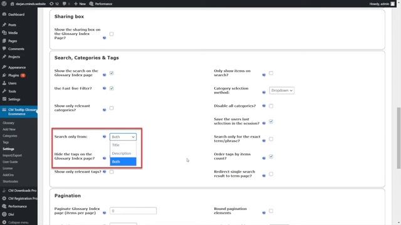
Task: Click the site home icon in admin bar
Action: 13,4
